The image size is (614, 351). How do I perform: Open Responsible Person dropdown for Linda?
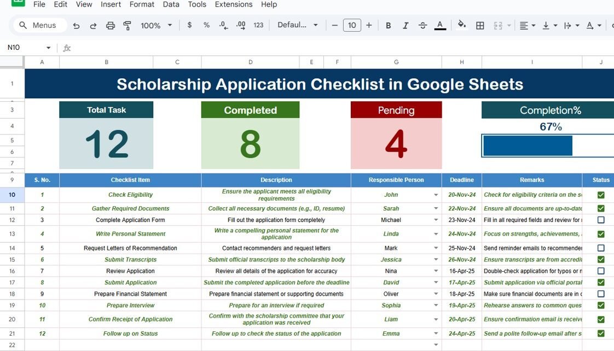click(x=436, y=234)
